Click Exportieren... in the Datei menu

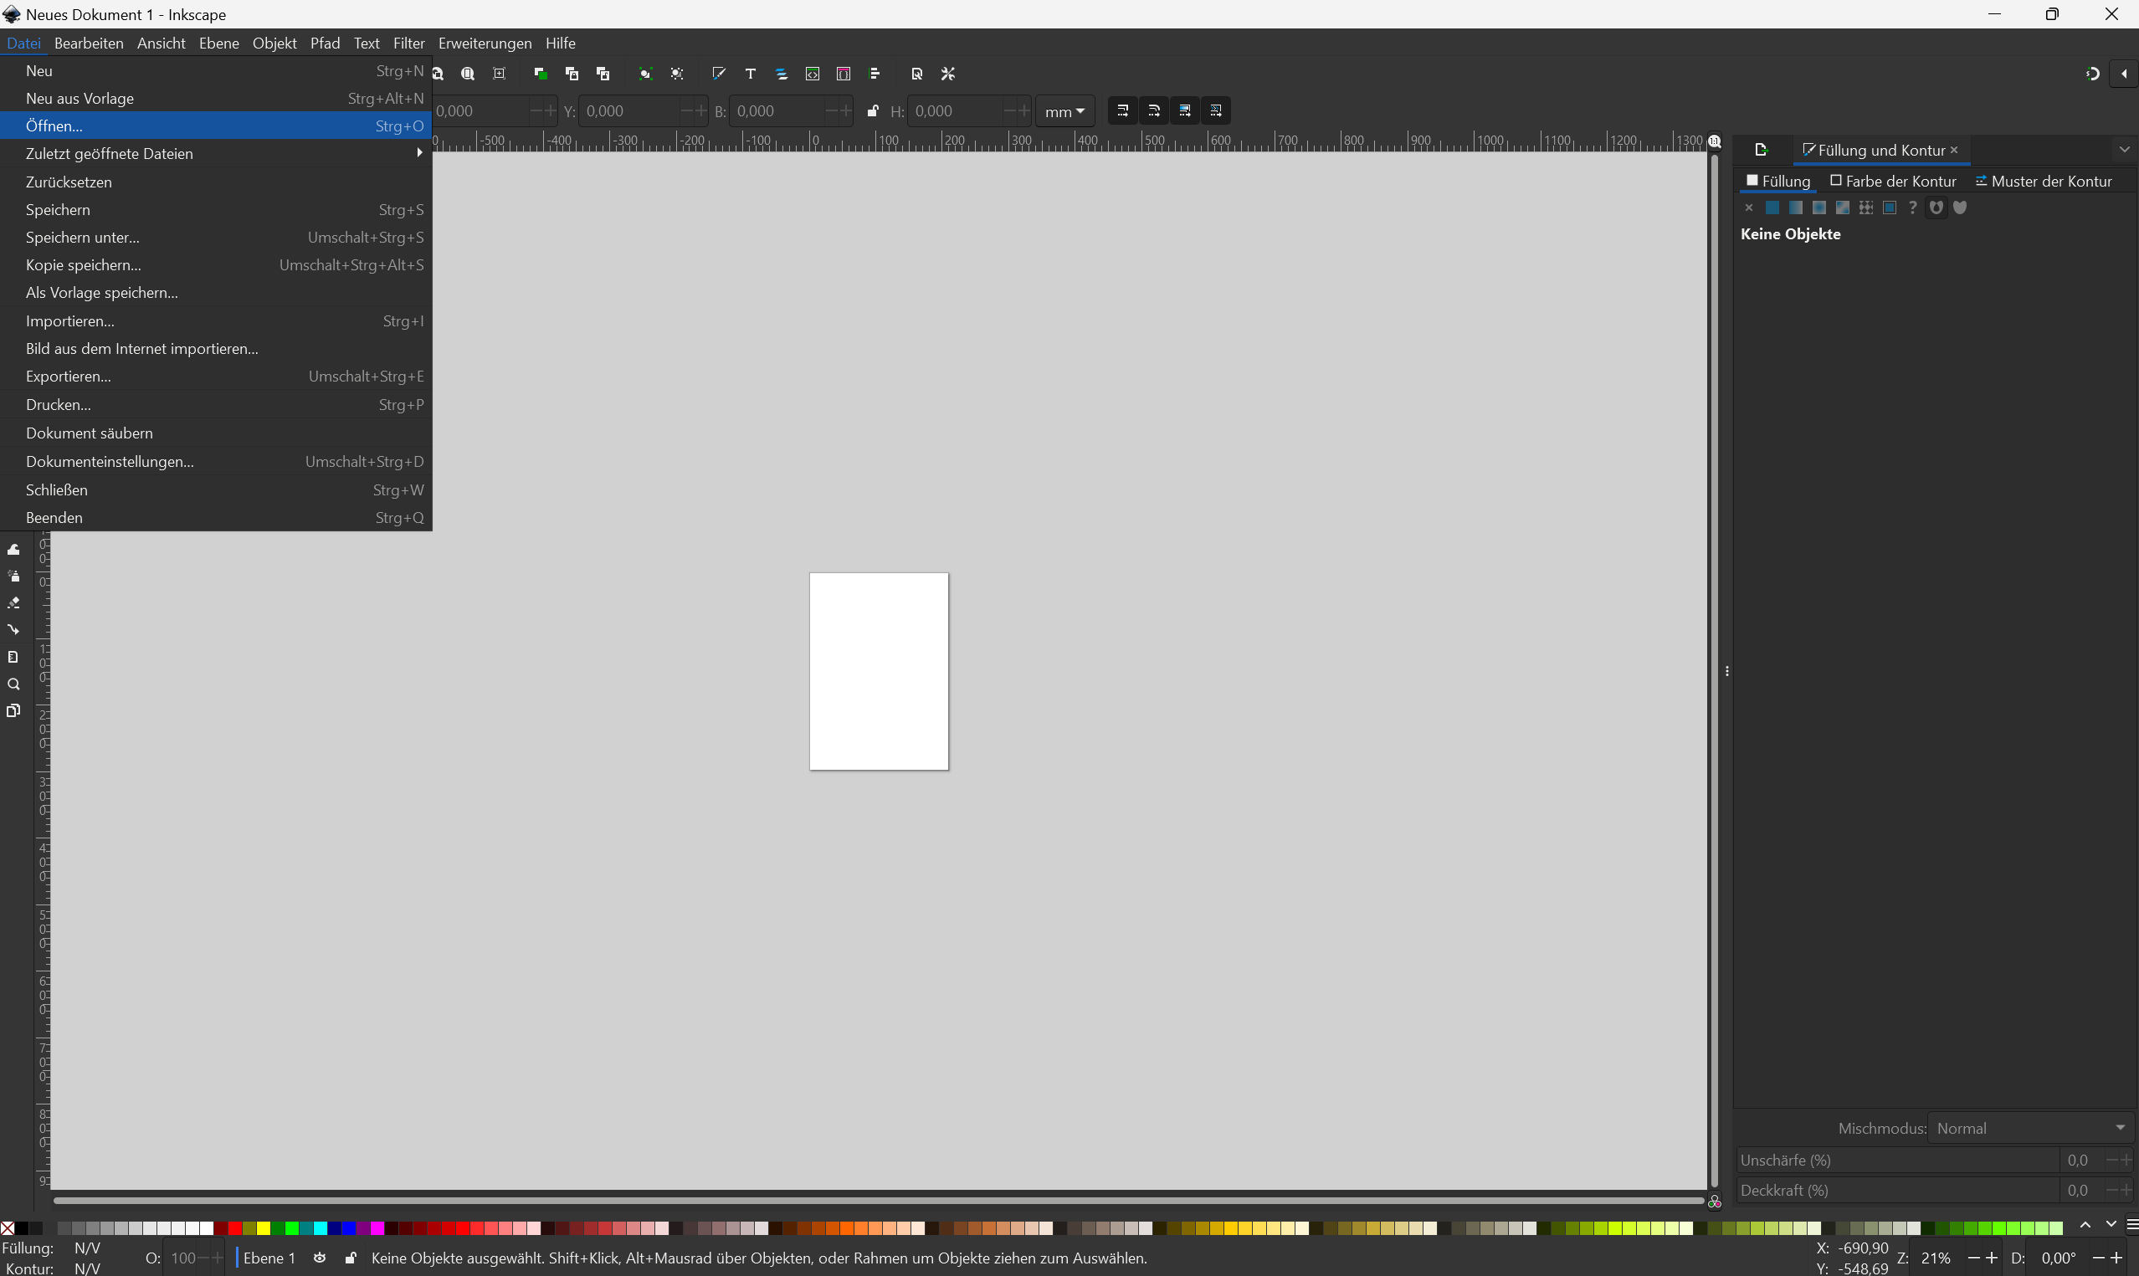(x=69, y=377)
